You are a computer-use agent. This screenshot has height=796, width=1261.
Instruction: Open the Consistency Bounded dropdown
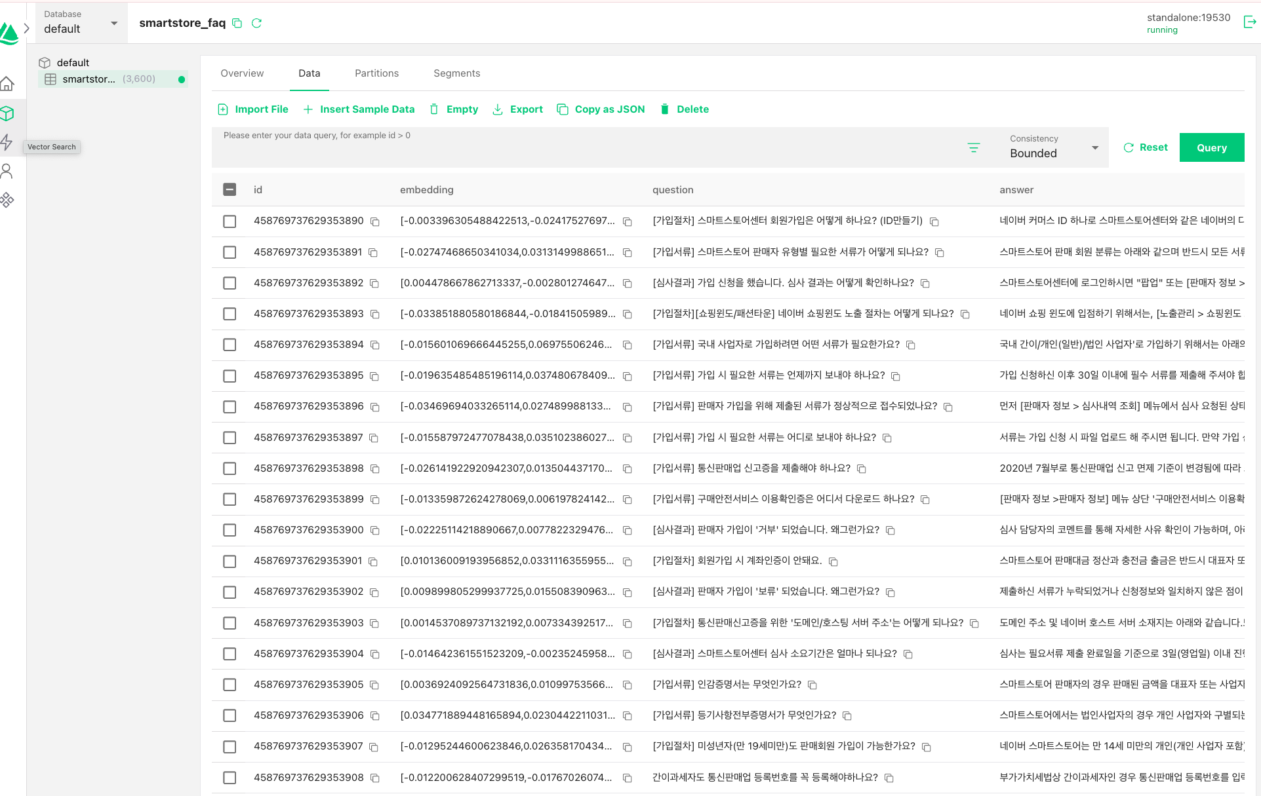pos(1054,147)
